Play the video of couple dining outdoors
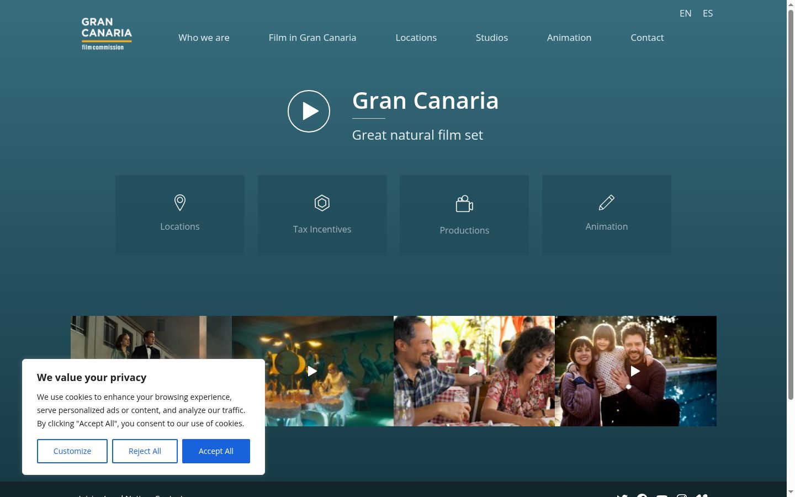This screenshot has height=497, width=795. (x=474, y=371)
